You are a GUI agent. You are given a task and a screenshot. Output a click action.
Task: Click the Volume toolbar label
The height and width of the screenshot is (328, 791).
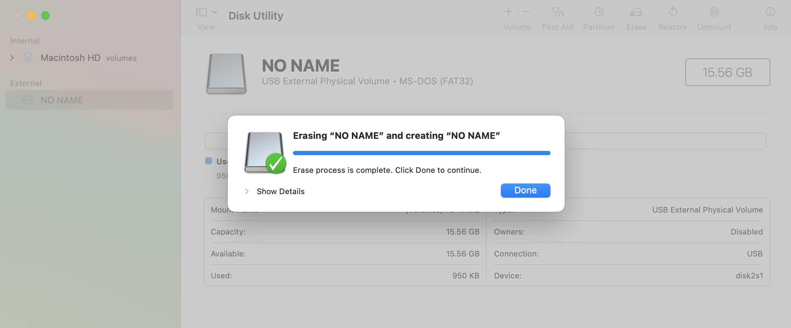pos(517,27)
